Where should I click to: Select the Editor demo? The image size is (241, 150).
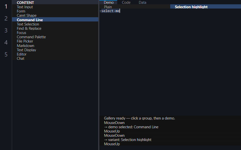pyautogui.click(x=55, y=54)
